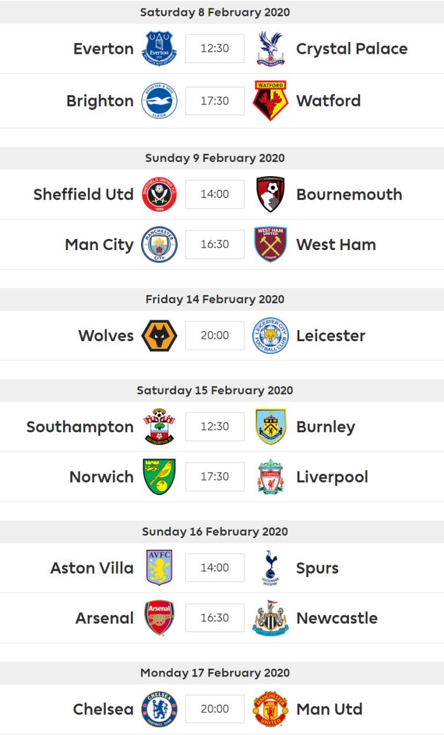Click the 12:30 Everton kickoff time box
Screen dimensions: 444x735
pyautogui.click(x=215, y=48)
